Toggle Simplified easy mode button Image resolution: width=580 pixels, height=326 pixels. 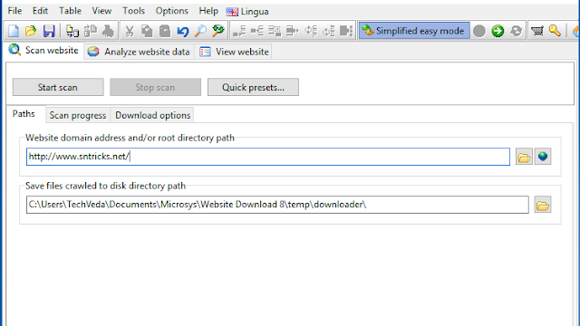point(414,31)
